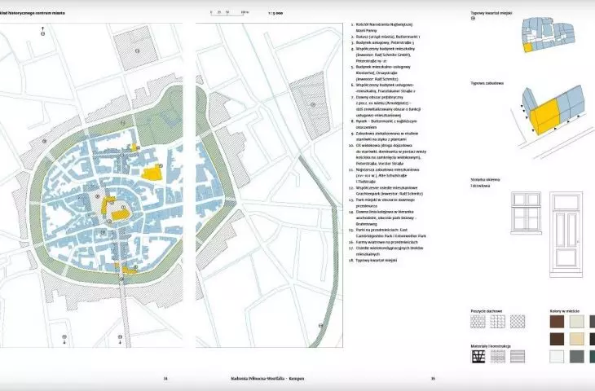The height and width of the screenshot is (391, 595).
Task: Click the "Typowa zabudowa" heading
Action: 487,83
